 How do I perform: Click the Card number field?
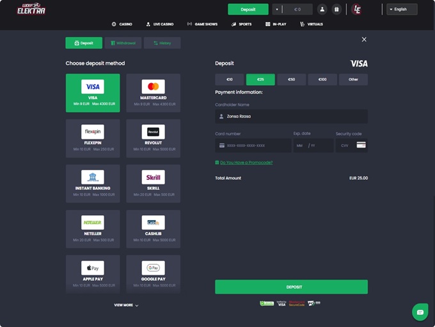coord(253,145)
